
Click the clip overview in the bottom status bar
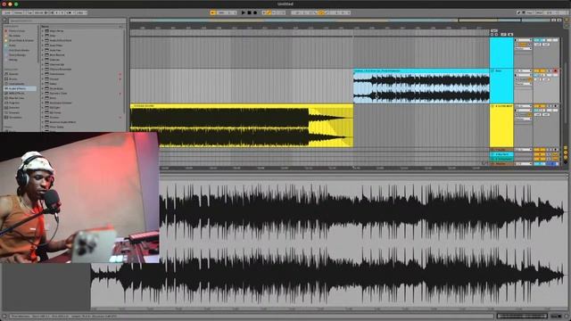point(522,317)
